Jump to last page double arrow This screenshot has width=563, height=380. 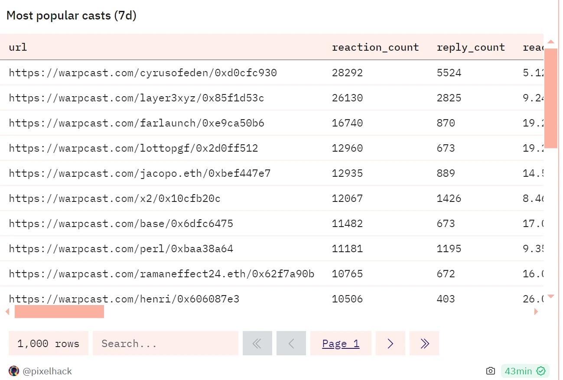[x=424, y=344]
